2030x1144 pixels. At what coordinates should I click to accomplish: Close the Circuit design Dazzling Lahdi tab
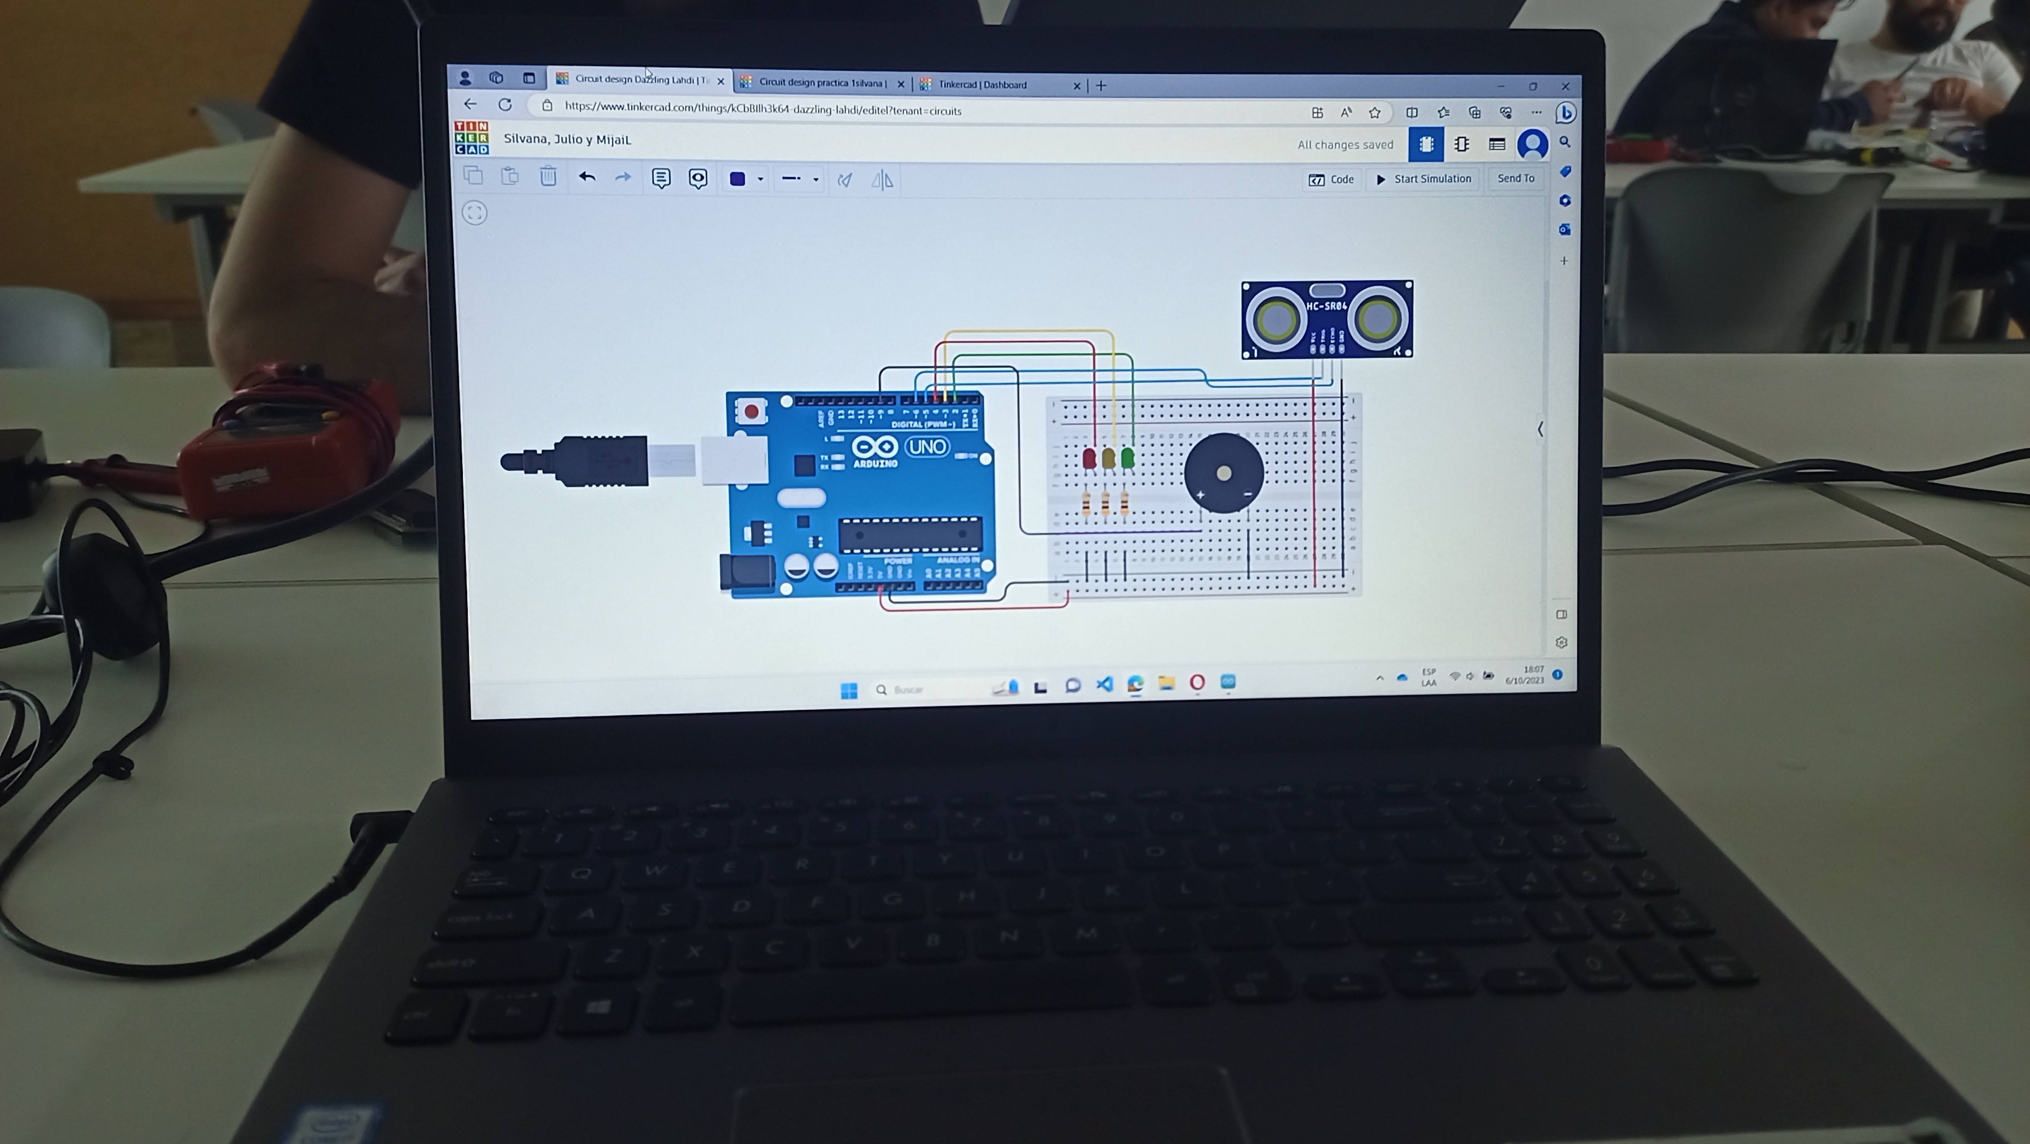tap(720, 81)
